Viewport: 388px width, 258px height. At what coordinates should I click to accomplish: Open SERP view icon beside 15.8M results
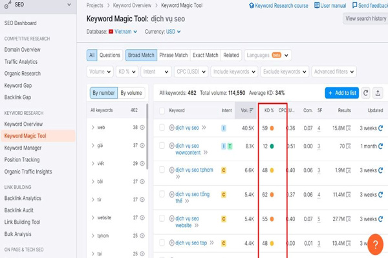point(349,128)
